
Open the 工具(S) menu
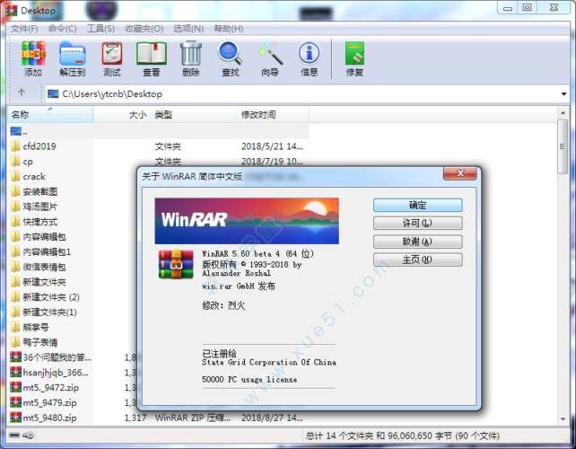point(100,29)
